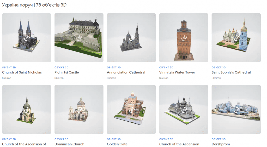Click the Church of Saint Nicholas title link

[22, 72]
